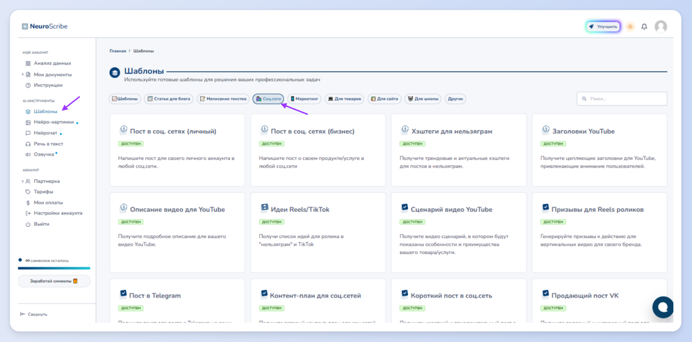
Task: Click the Улучшить upgrade button
Action: (603, 27)
